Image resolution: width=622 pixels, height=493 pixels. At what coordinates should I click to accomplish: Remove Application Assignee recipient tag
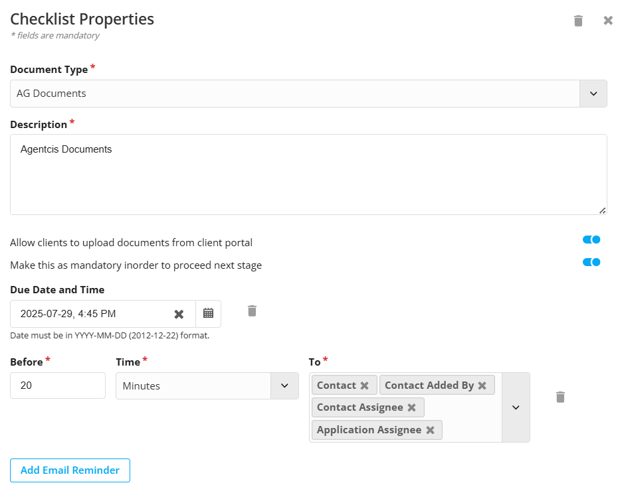[x=430, y=430]
